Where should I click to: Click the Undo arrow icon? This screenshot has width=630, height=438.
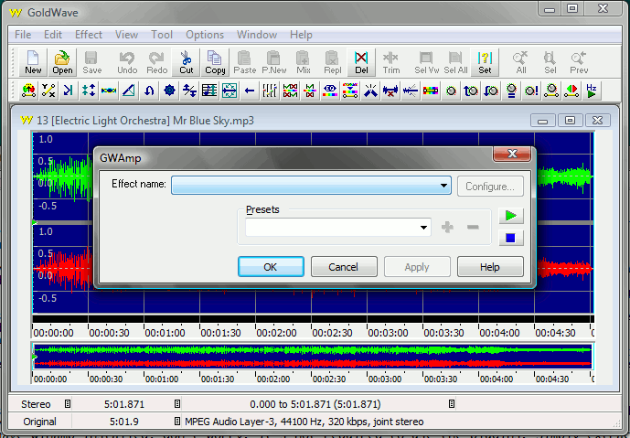tap(127, 62)
